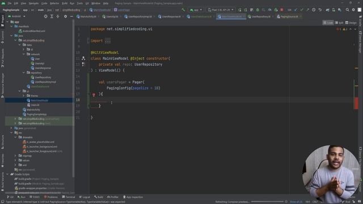Image resolution: width=363 pixels, height=204 pixels.
Task: Click PagingSample breadcrumb in navigation bar
Action: point(11,10)
